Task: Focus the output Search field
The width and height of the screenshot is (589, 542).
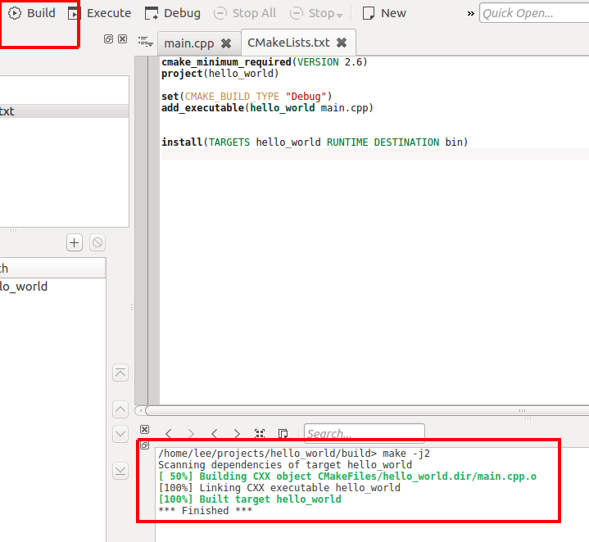Action: point(365,434)
